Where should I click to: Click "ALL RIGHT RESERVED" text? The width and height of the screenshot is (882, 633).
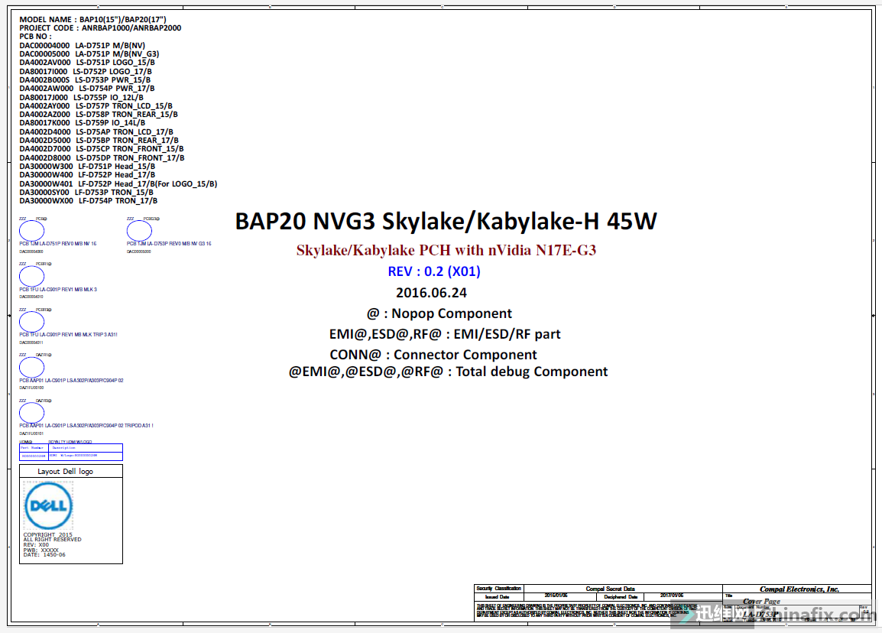(x=52, y=540)
